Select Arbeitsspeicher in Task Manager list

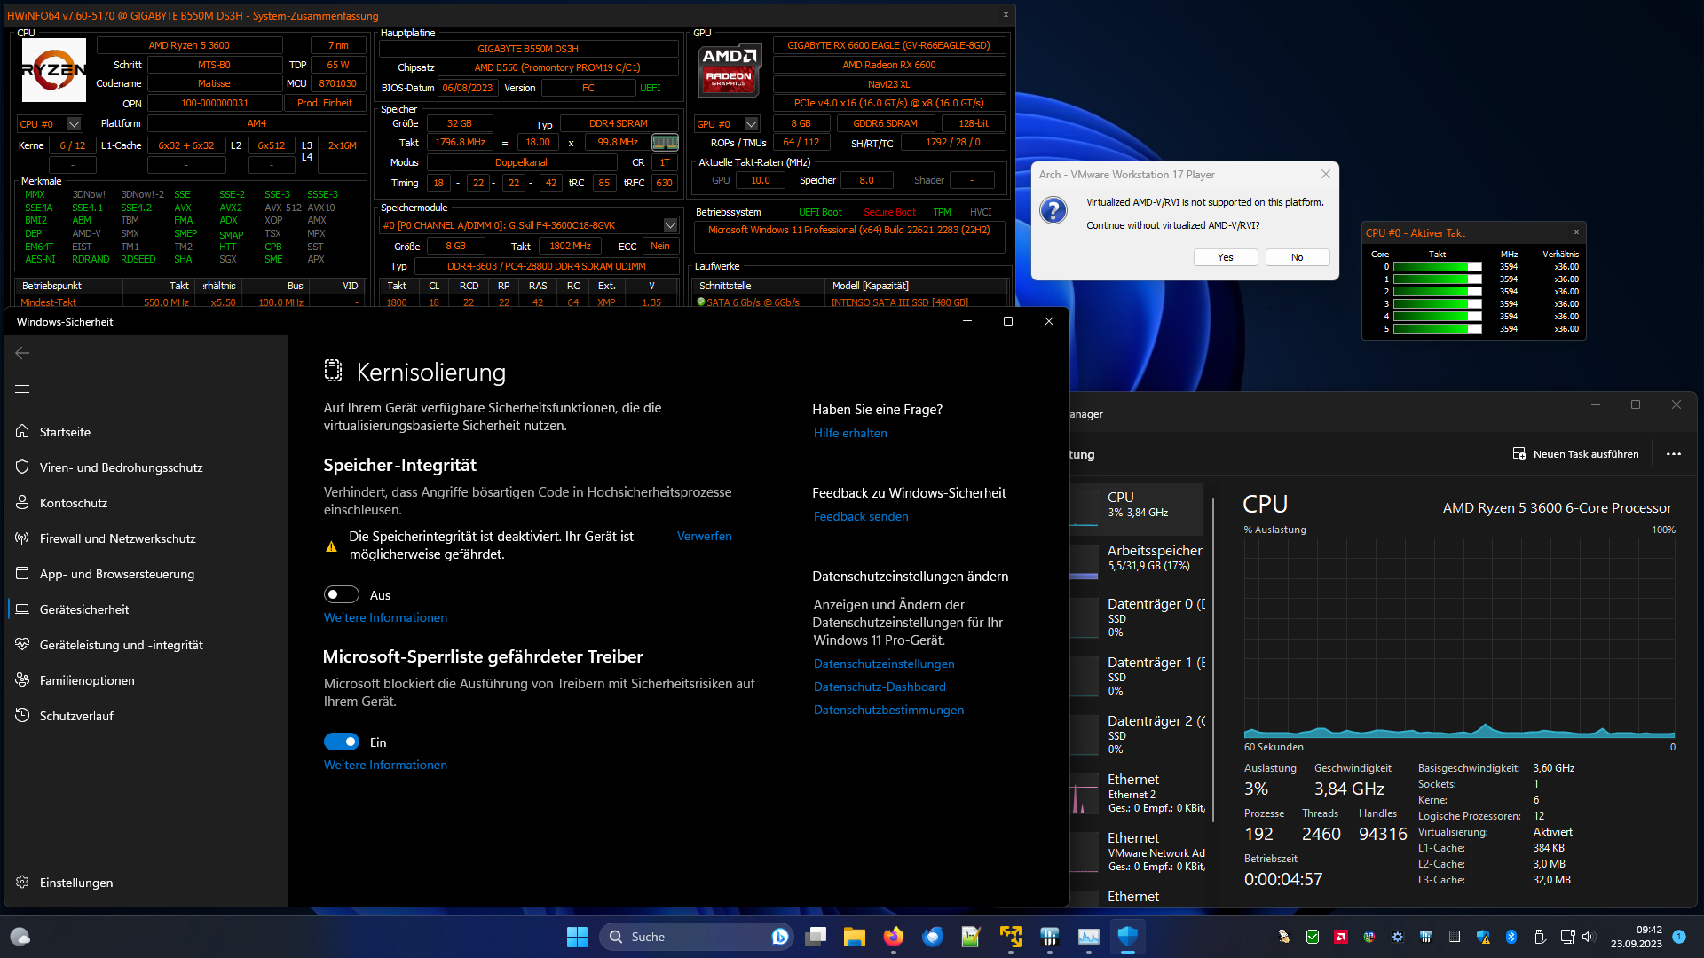coord(1136,561)
